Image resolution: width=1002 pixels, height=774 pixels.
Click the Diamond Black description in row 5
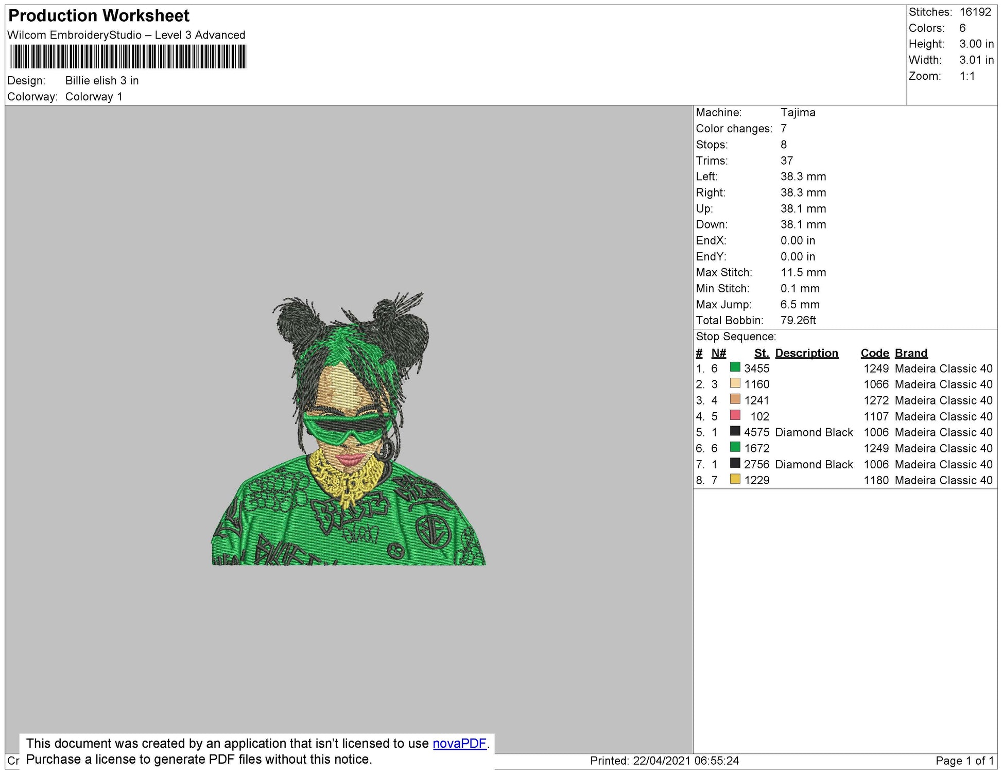click(x=814, y=432)
